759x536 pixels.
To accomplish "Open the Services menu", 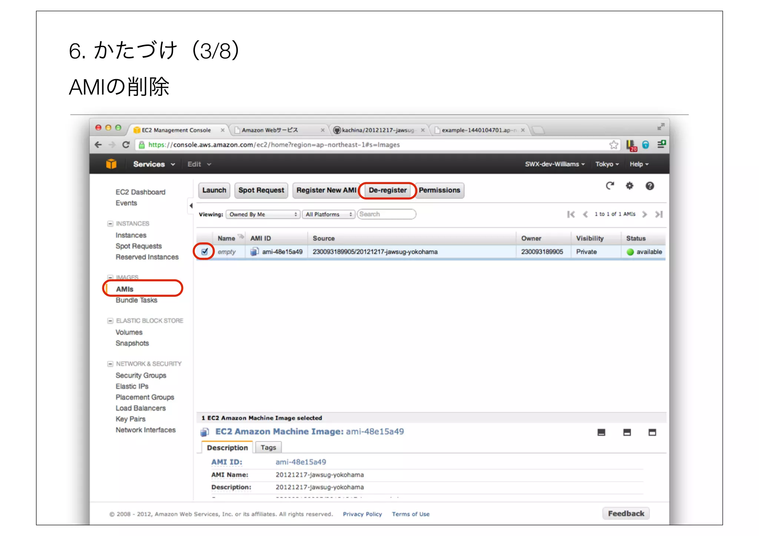I will click(153, 164).
